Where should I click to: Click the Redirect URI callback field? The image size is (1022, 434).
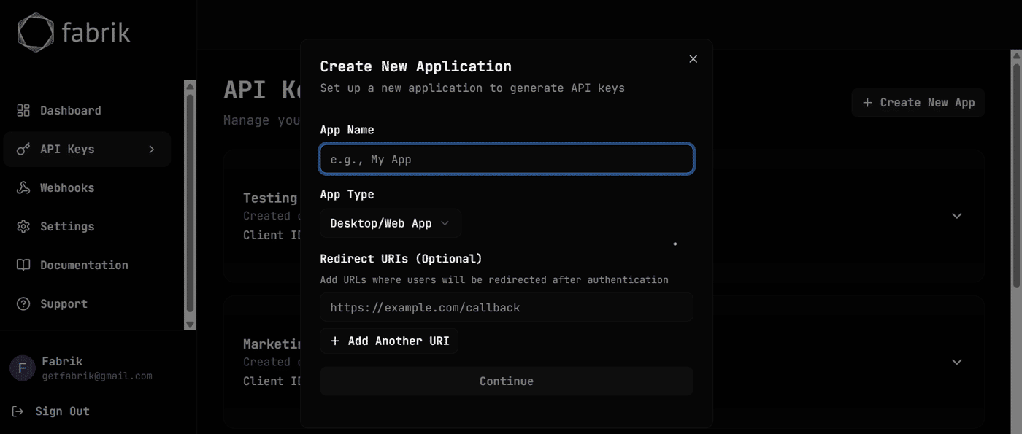507,307
